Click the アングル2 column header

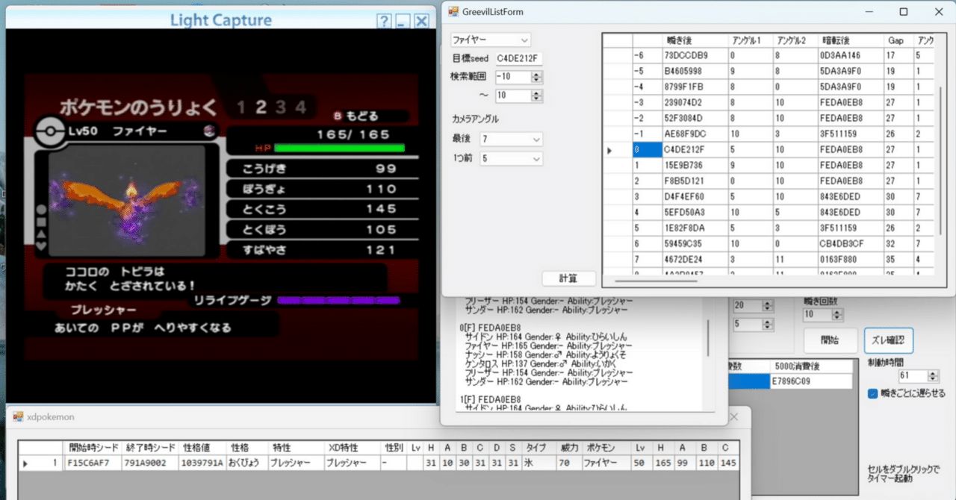point(795,40)
